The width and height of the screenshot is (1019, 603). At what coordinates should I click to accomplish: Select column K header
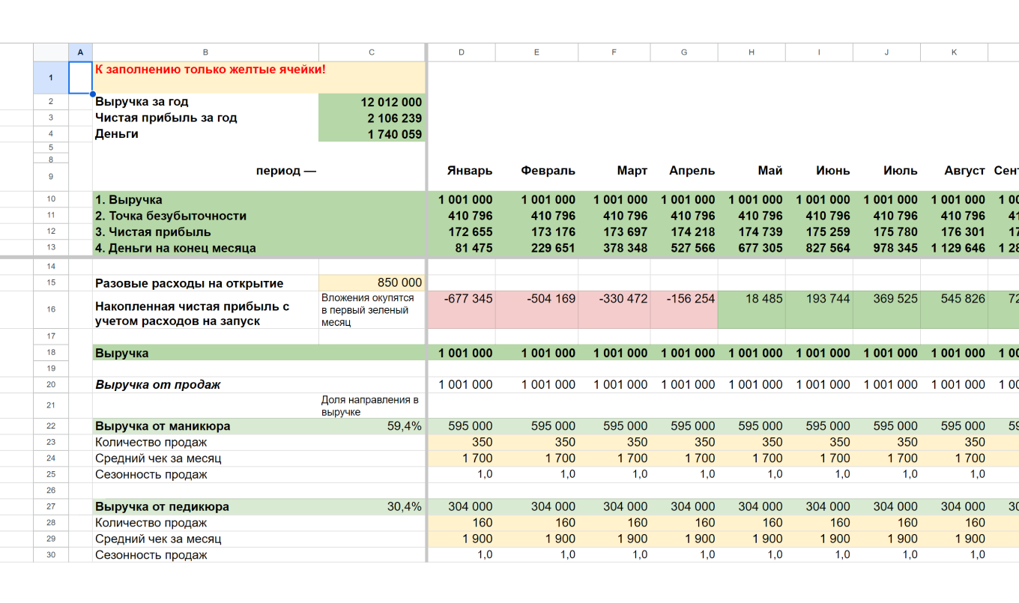[x=954, y=52]
